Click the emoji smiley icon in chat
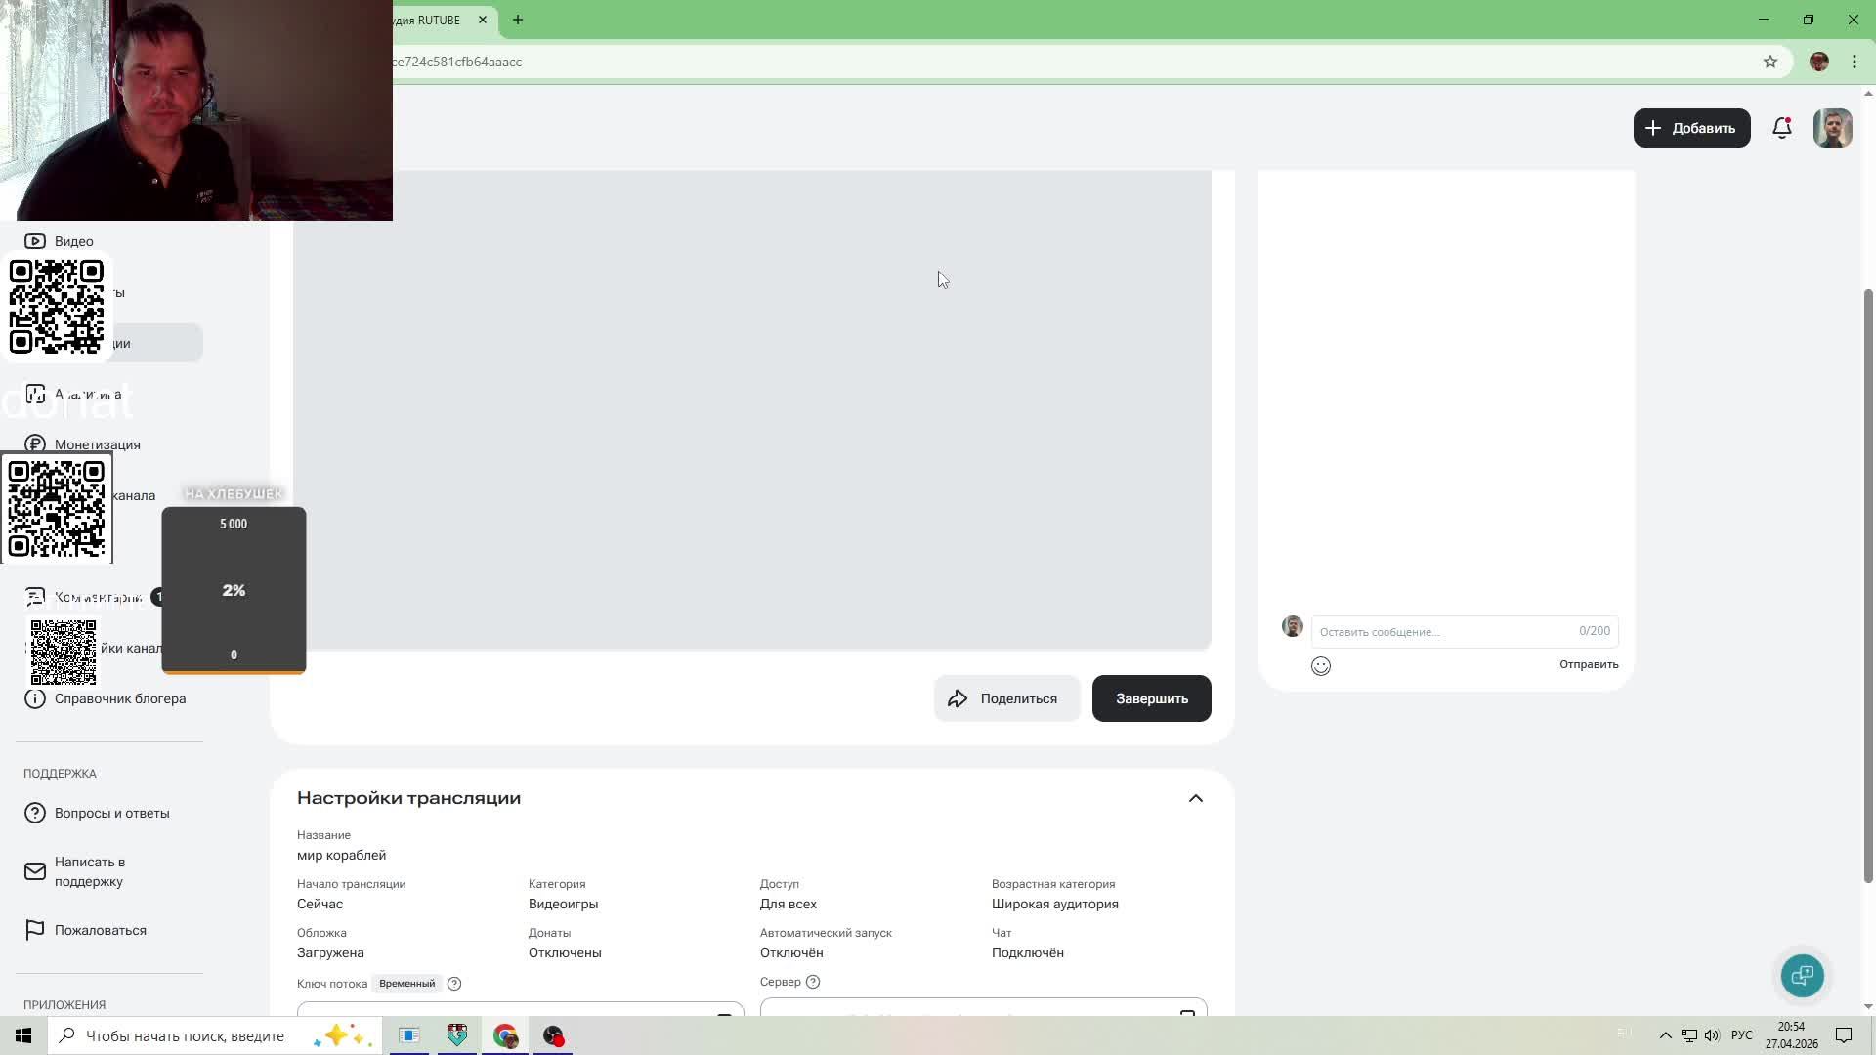 pyautogui.click(x=1320, y=666)
